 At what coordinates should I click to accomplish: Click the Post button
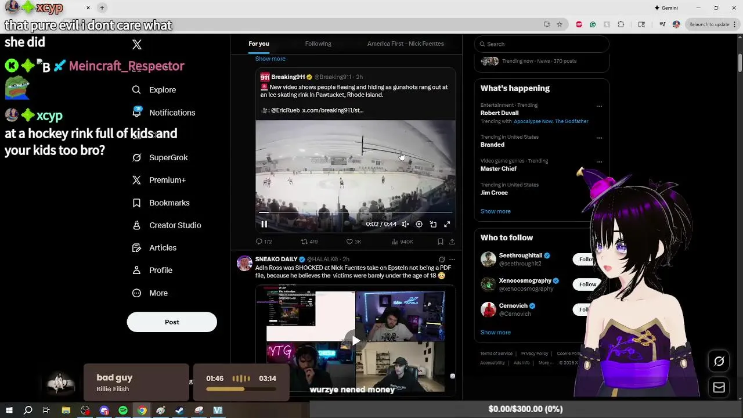coord(172,322)
